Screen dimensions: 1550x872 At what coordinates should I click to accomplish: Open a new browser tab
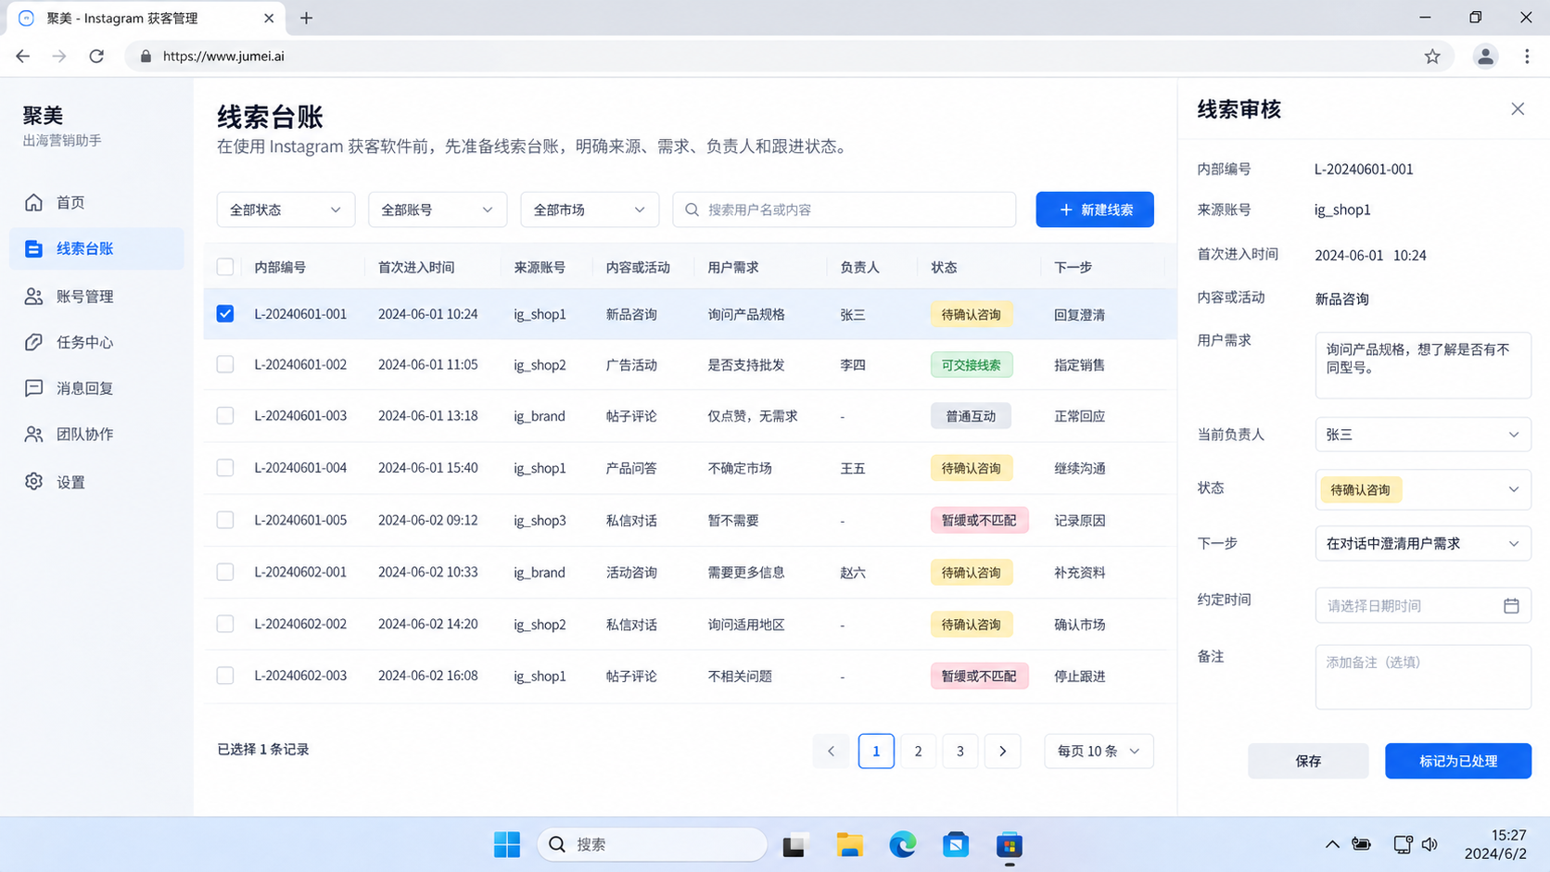(306, 18)
